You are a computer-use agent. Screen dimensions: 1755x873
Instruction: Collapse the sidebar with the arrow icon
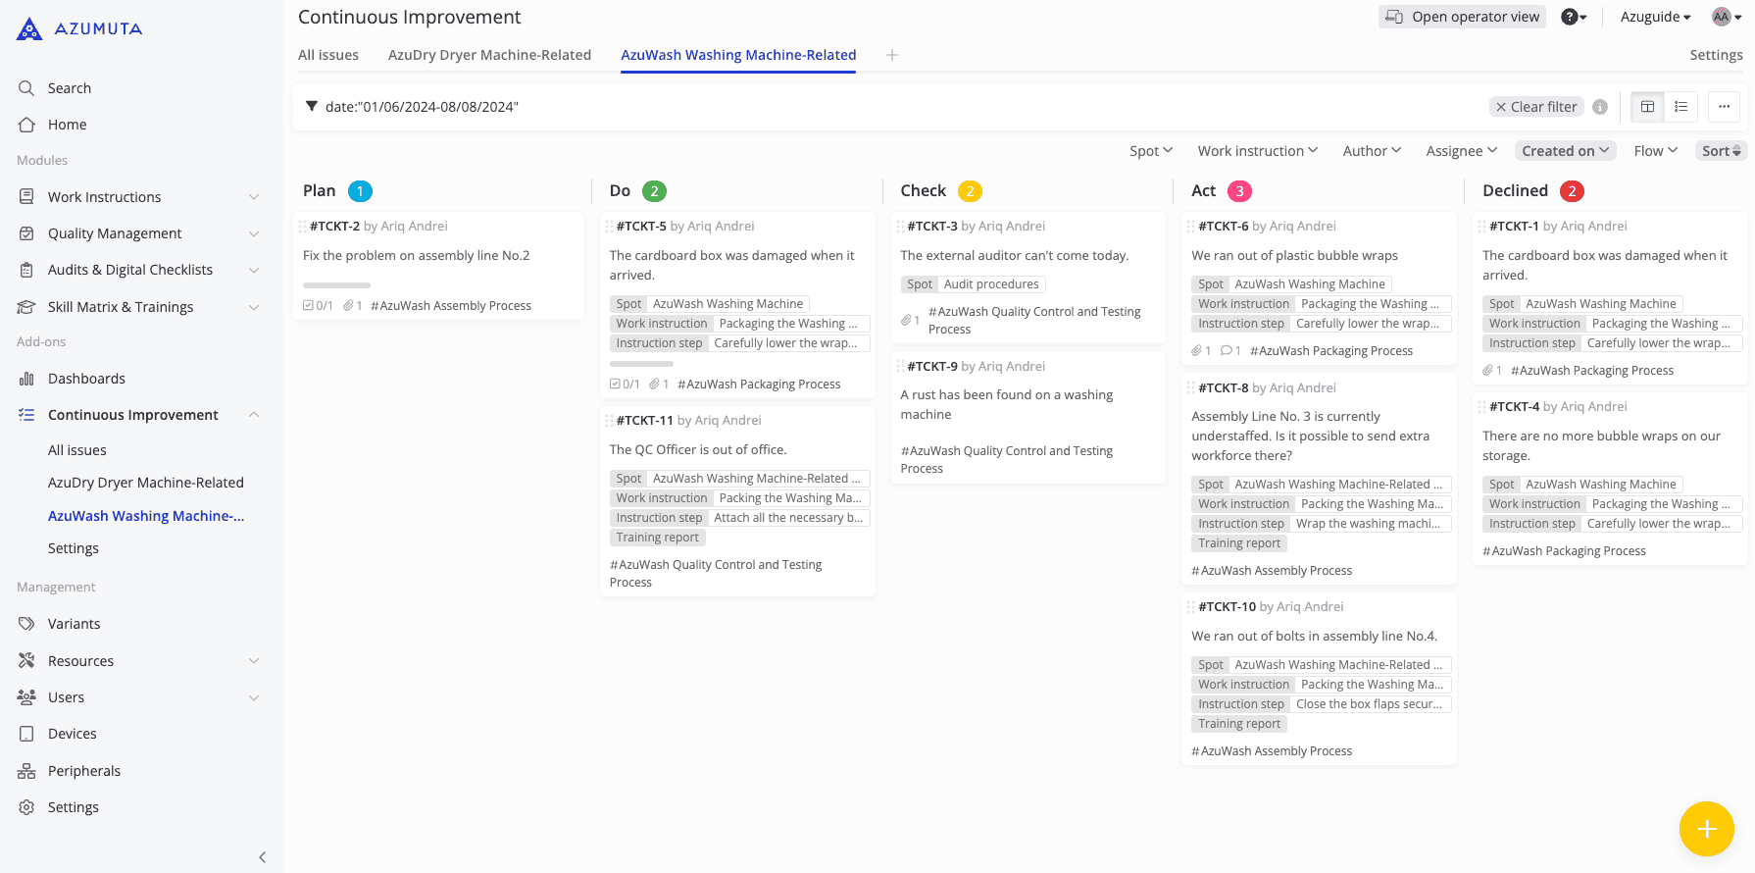tap(262, 857)
